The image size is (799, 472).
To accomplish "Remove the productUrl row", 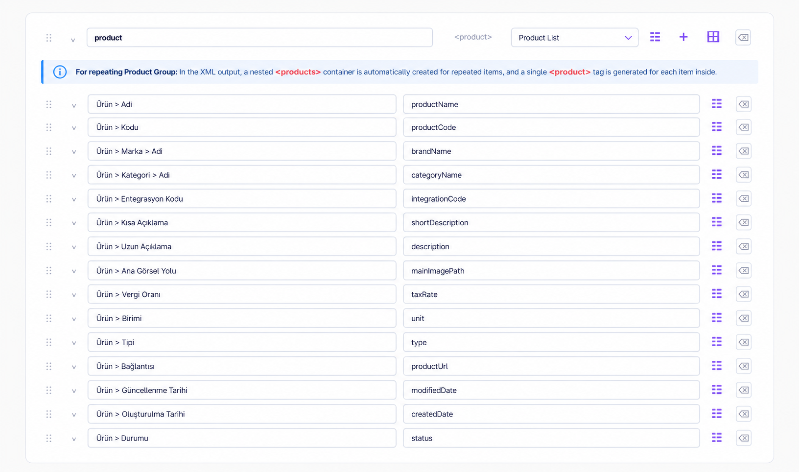I will pos(744,366).
